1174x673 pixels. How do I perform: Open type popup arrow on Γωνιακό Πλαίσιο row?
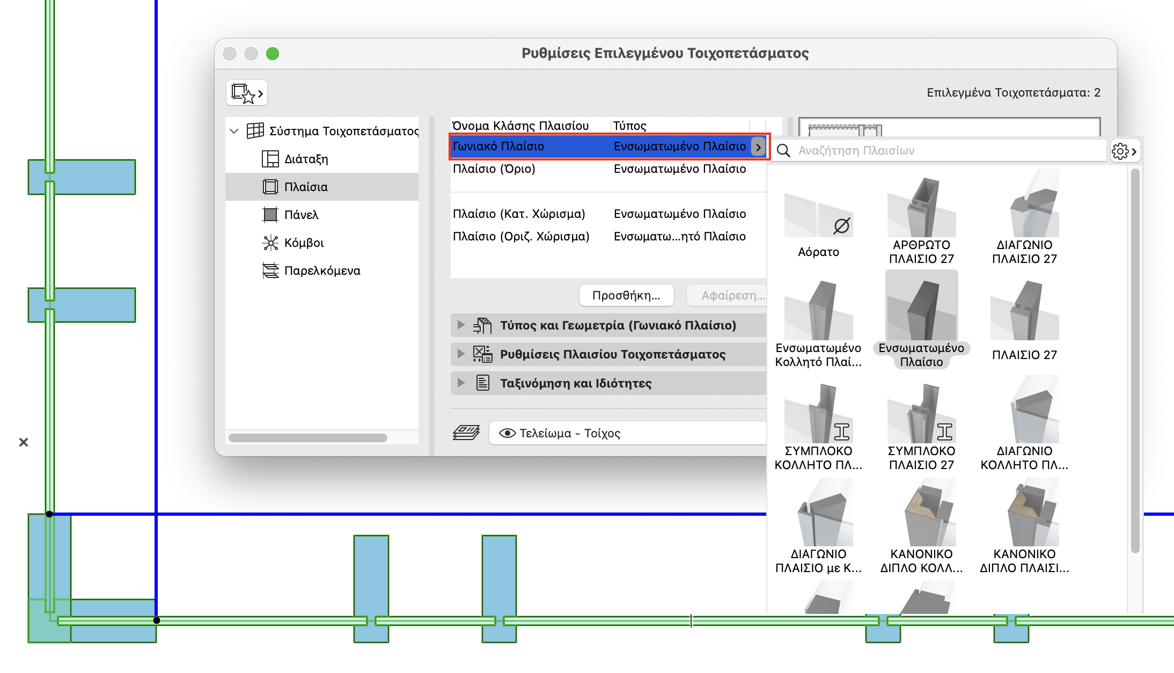click(x=758, y=147)
